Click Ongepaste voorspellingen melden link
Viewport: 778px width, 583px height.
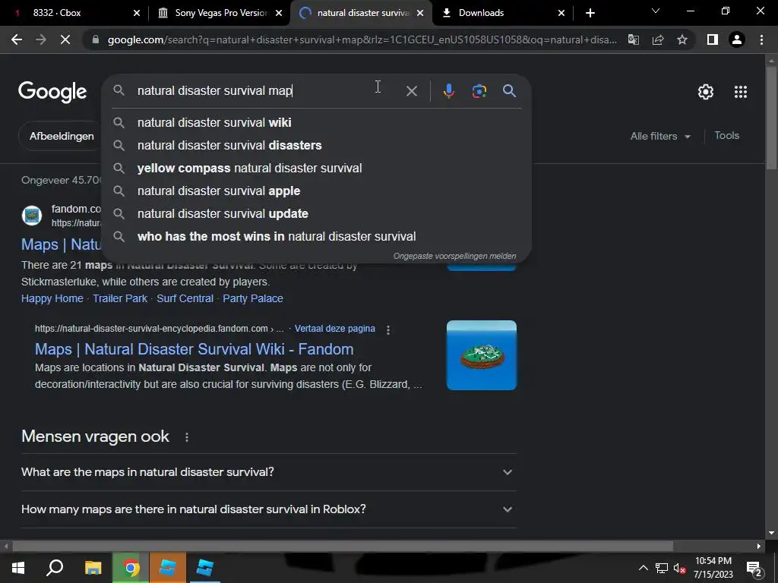[454, 256]
